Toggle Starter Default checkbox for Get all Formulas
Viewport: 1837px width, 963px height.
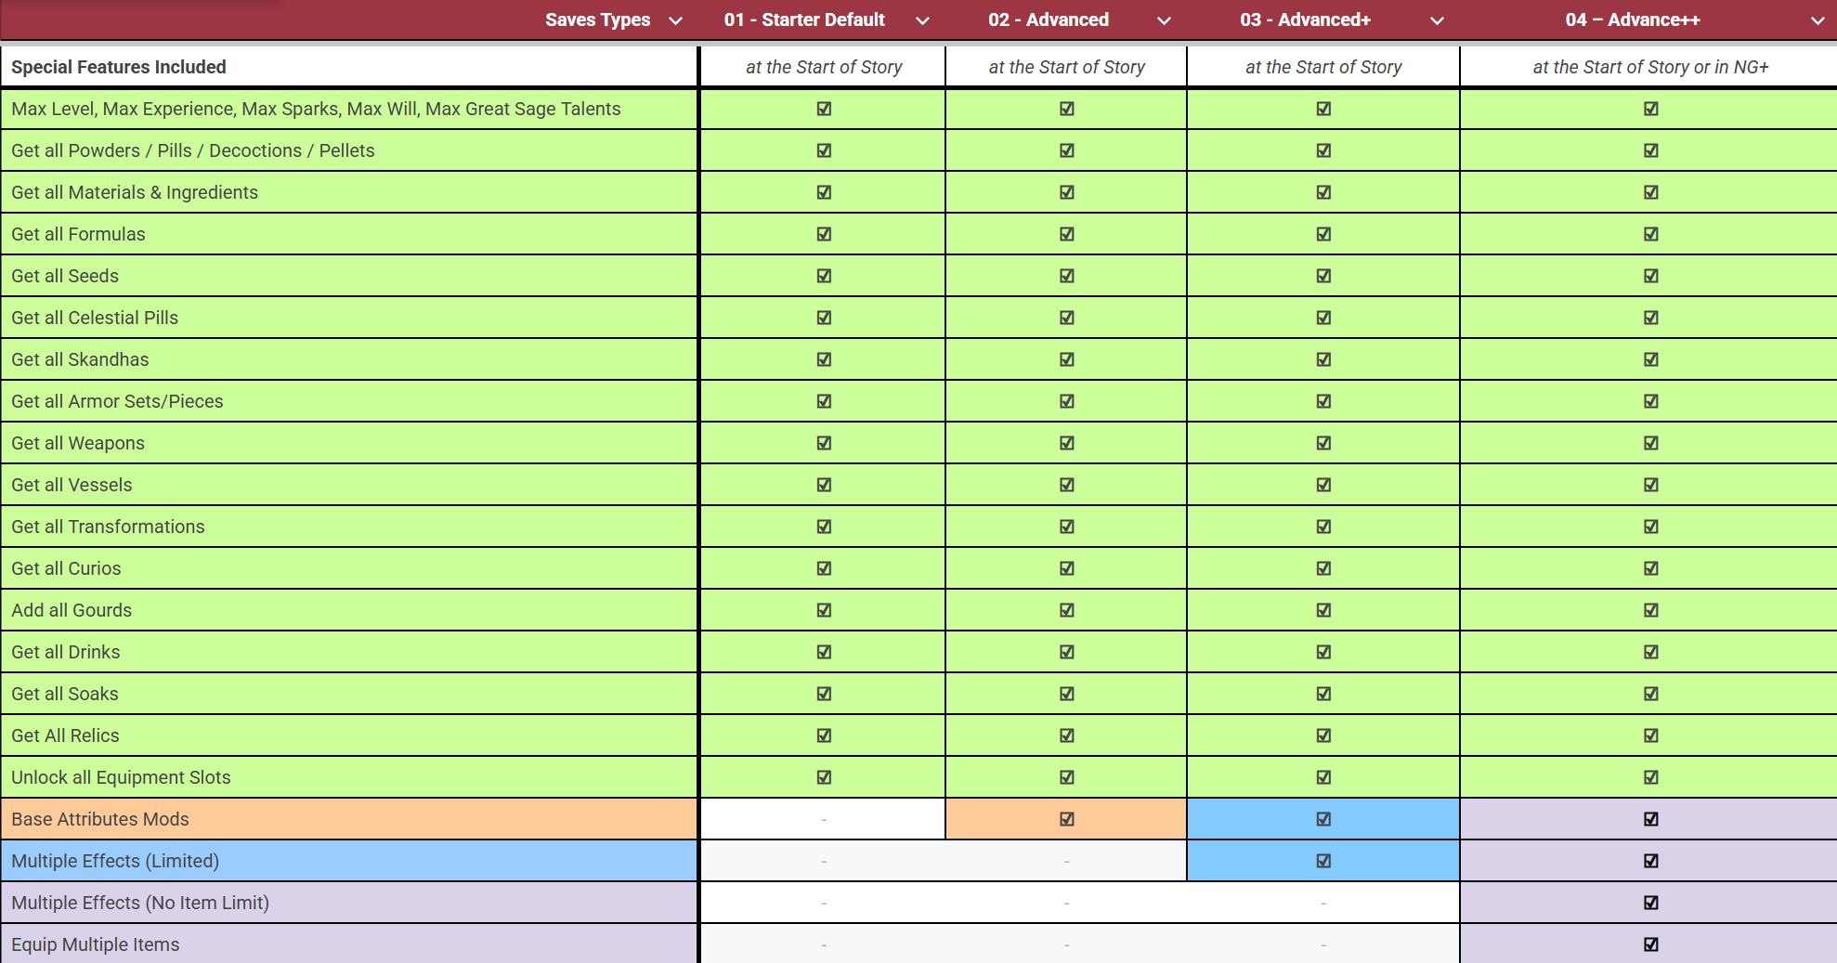pyautogui.click(x=824, y=234)
